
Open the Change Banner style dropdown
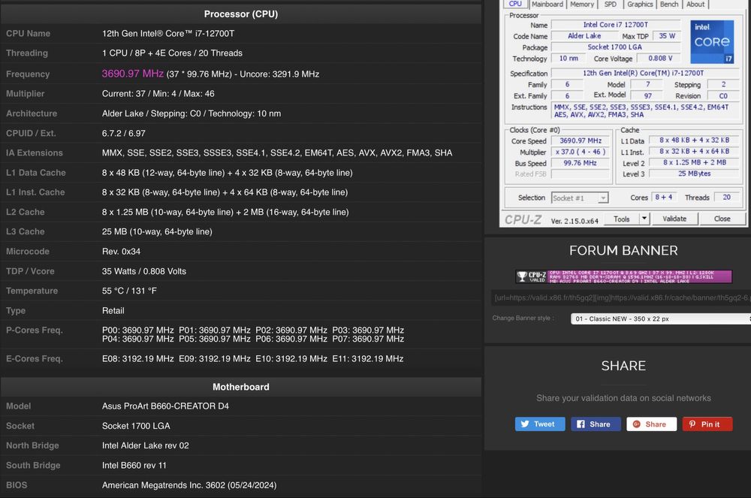click(660, 318)
